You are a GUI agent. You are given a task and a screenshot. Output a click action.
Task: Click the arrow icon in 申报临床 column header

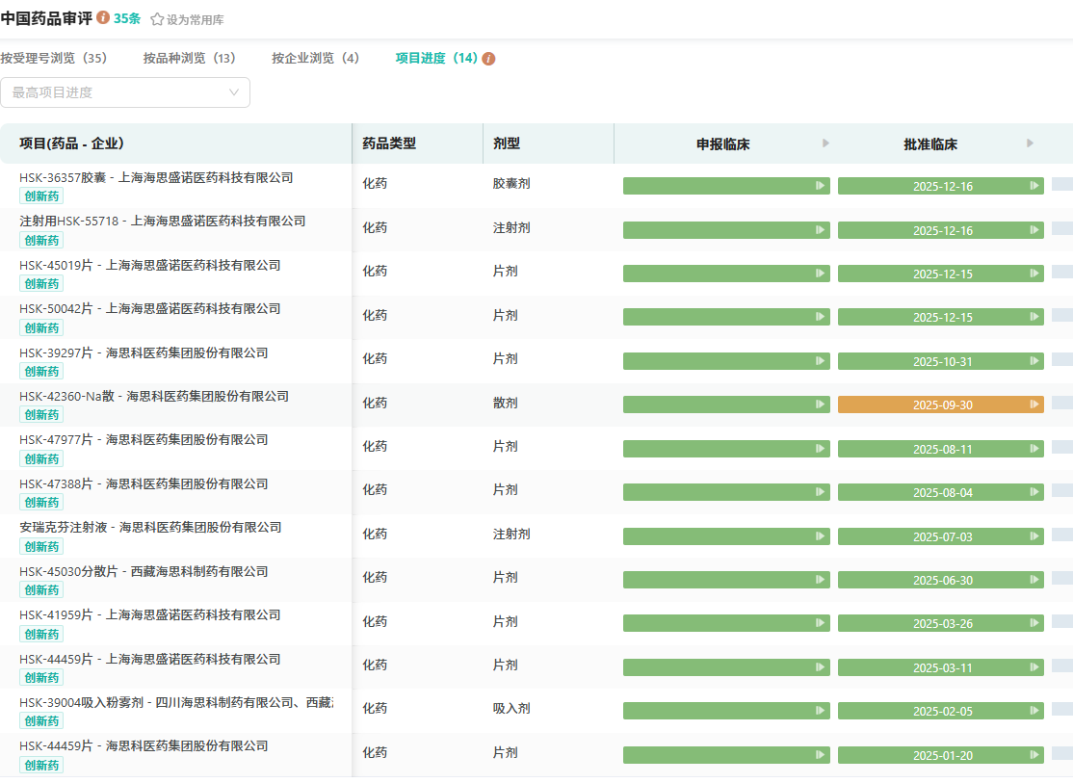click(825, 144)
